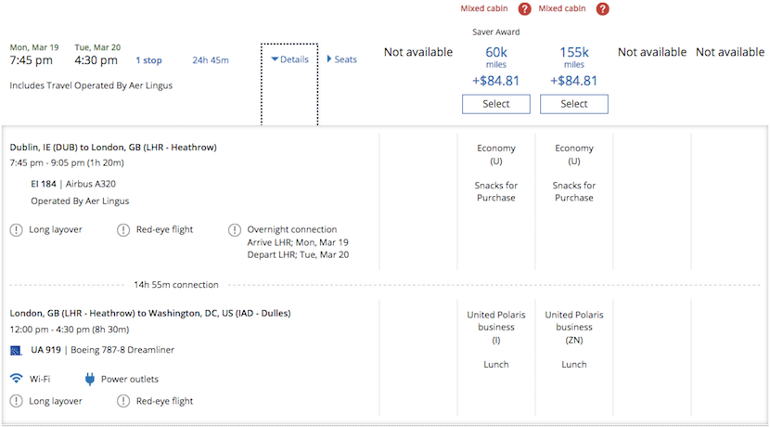Click the Long layover icon for UA 919
Screen dimensions: 770x427
(x=17, y=401)
